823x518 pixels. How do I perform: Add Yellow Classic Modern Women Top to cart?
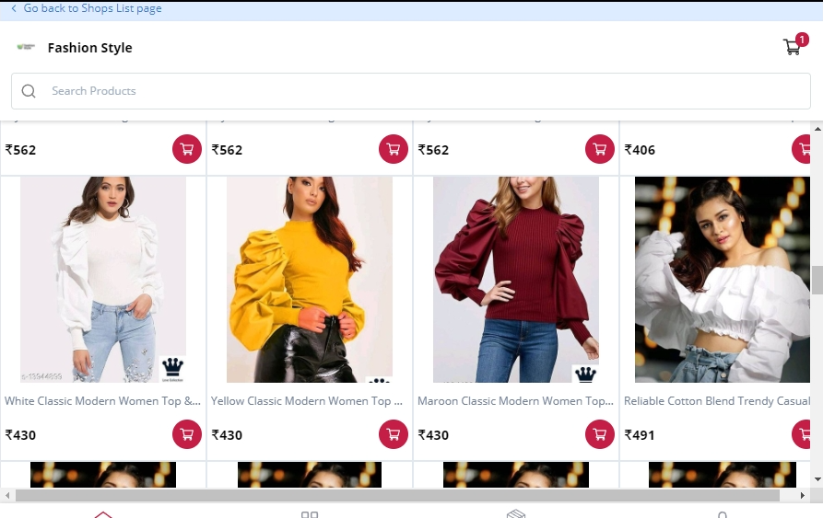click(394, 434)
